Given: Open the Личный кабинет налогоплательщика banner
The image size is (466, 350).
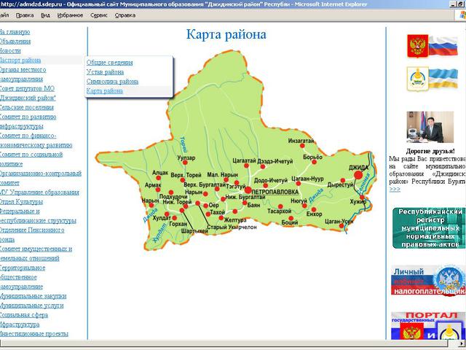Looking at the screenshot, I should (x=429, y=280).
